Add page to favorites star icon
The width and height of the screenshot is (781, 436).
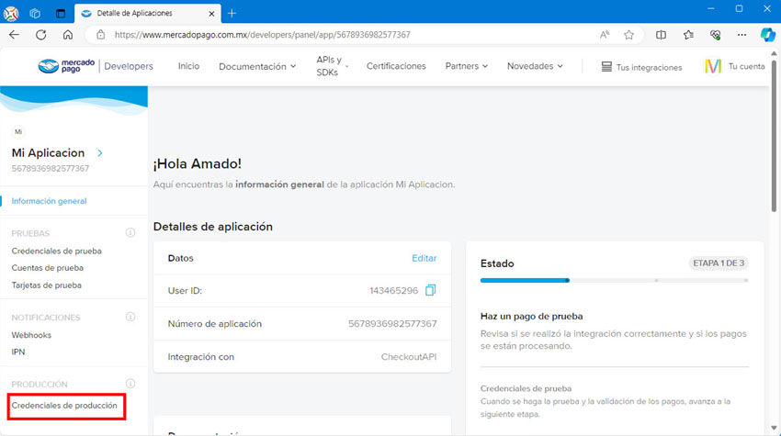628,35
